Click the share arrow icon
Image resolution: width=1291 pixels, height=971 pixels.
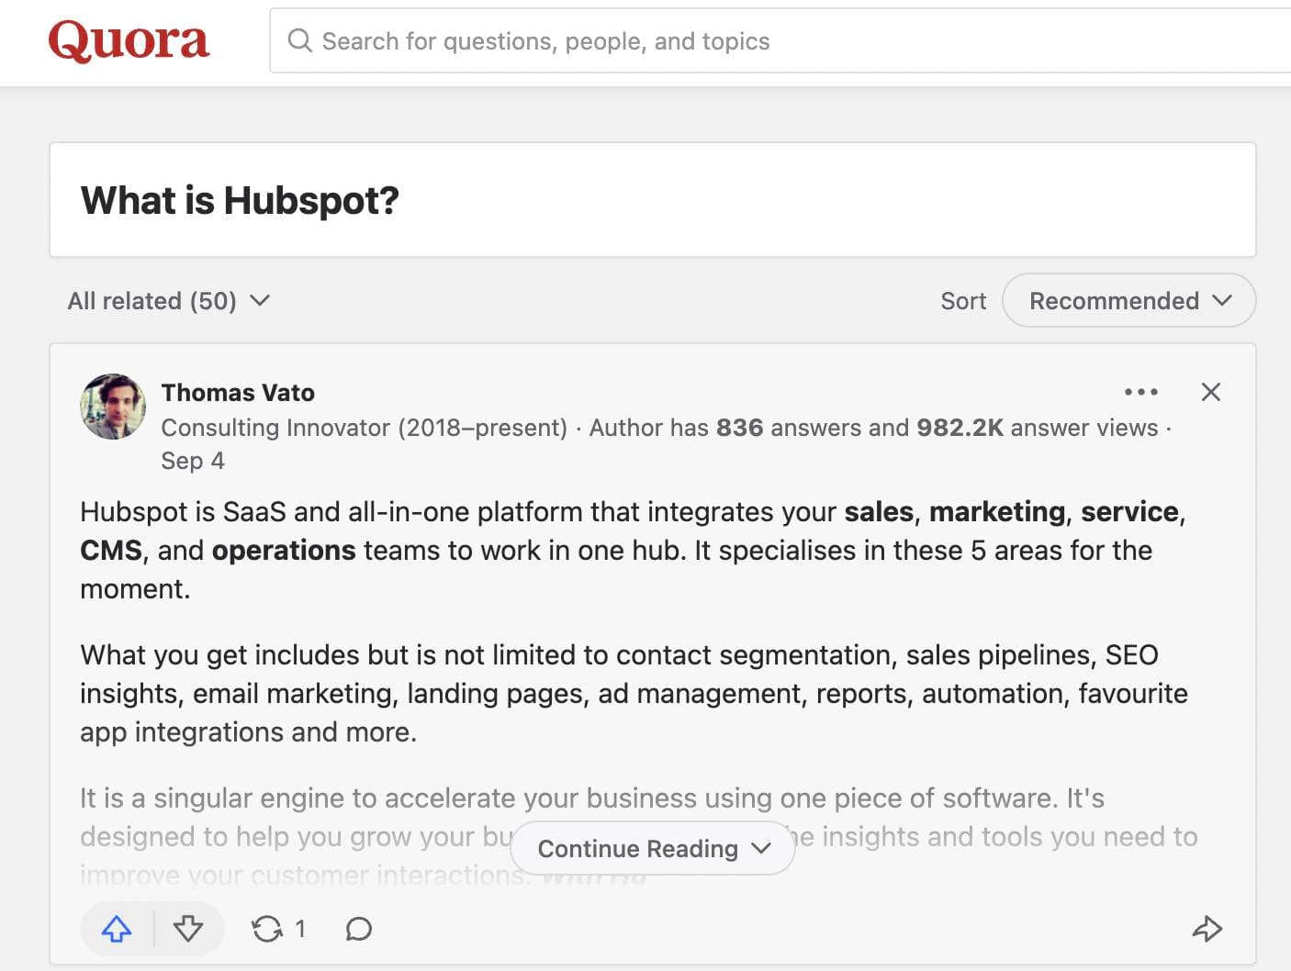(x=1207, y=929)
